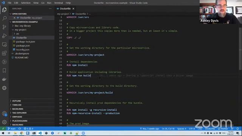Click the feedback icon in status bar
Viewport: 242px width, 136px height.
click(x=232, y=128)
